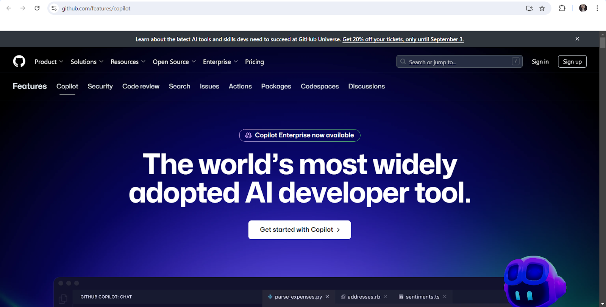
Task: Click the Copilot mascot robot head
Action: (534, 282)
